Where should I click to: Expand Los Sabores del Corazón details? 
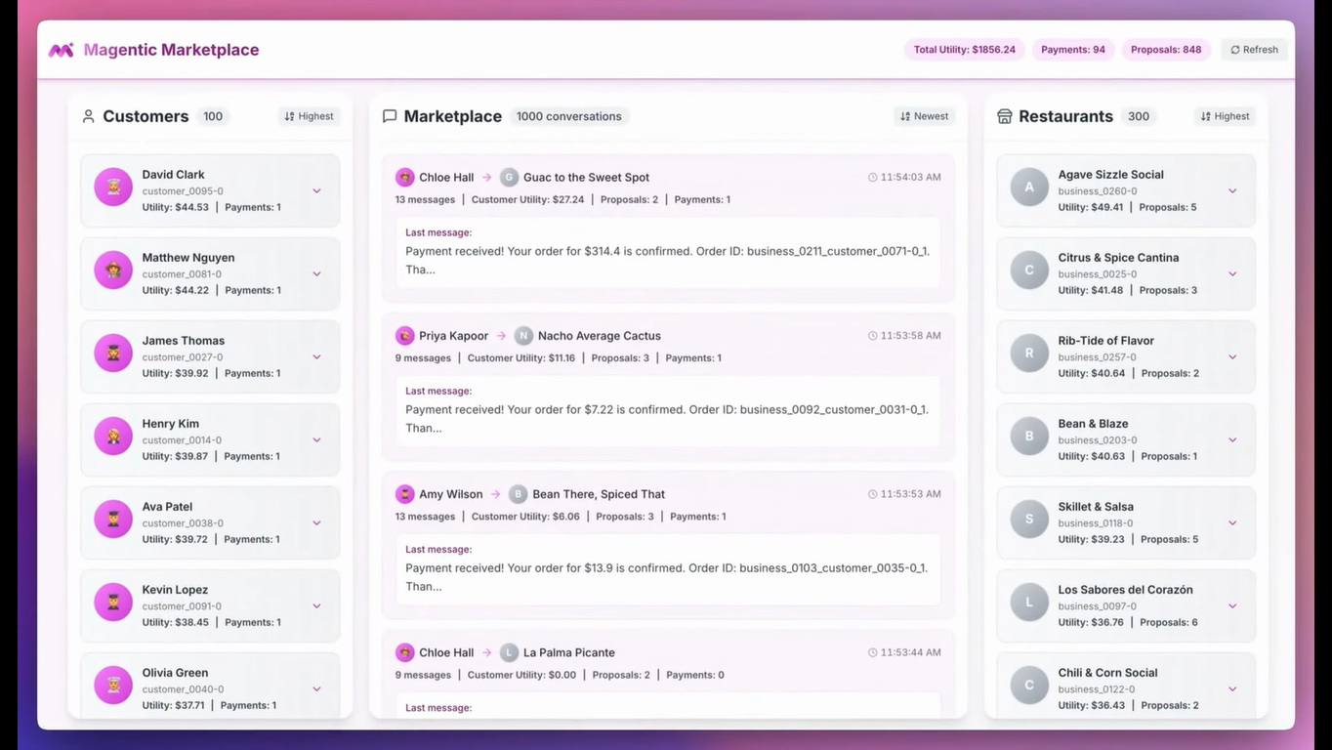1232,606
